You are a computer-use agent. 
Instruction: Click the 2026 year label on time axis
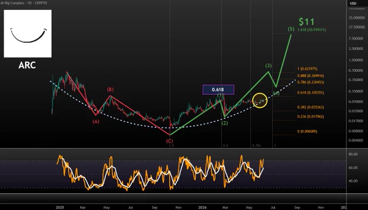tap(202, 207)
